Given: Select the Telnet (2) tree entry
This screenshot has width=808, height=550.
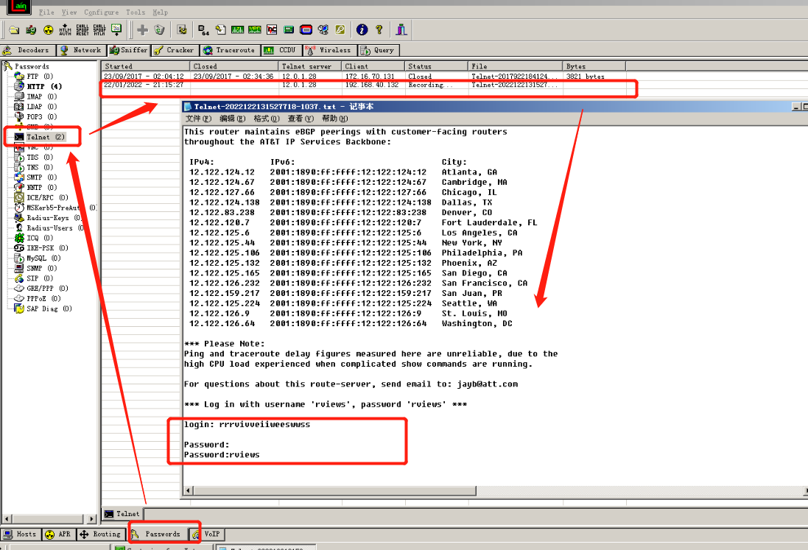Looking at the screenshot, I should (x=40, y=138).
